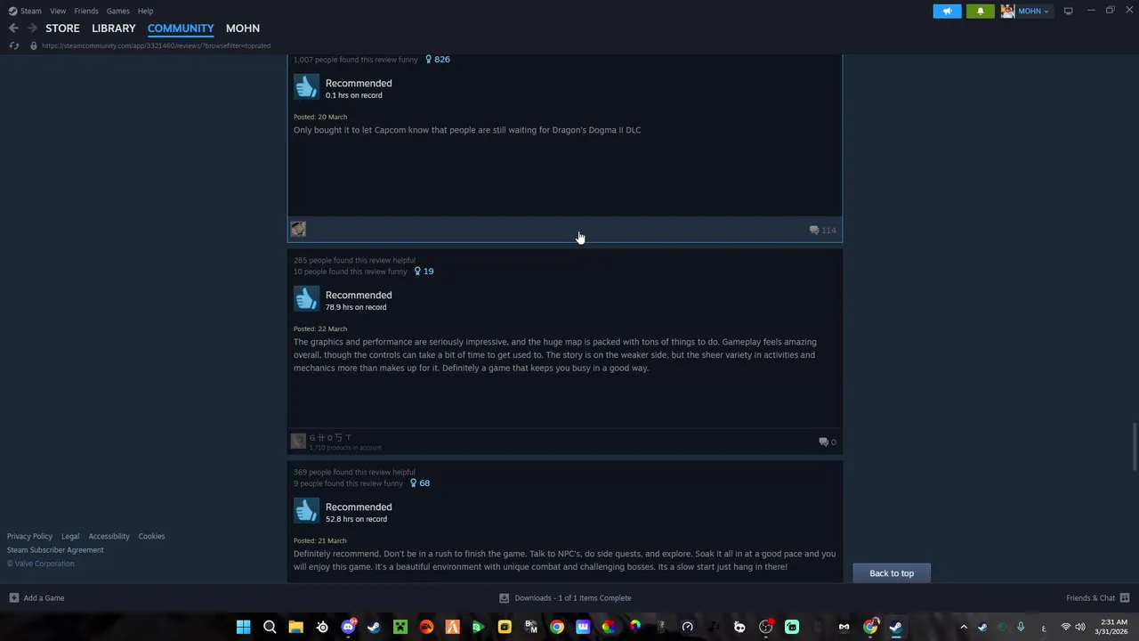Reload the page with refresh icon
This screenshot has width=1139, height=641.
click(13, 45)
